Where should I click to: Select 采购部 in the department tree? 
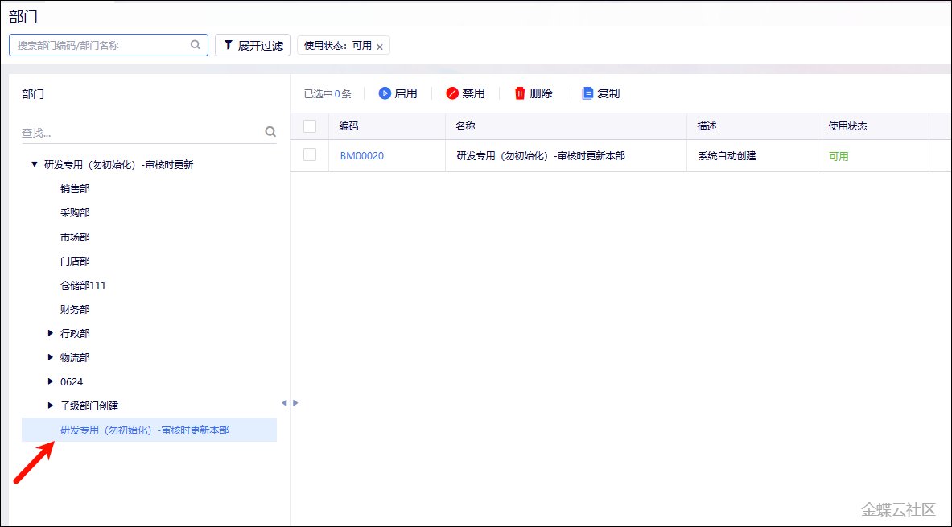tap(75, 213)
